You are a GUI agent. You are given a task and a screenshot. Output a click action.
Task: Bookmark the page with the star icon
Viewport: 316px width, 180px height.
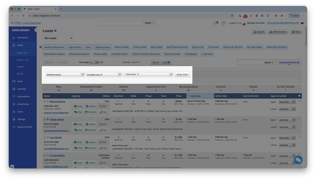pyautogui.click(x=232, y=16)
